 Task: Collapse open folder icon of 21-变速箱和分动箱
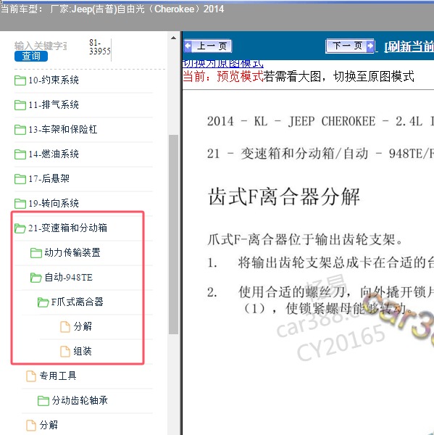pyautogui.click(x=20, y=228)
